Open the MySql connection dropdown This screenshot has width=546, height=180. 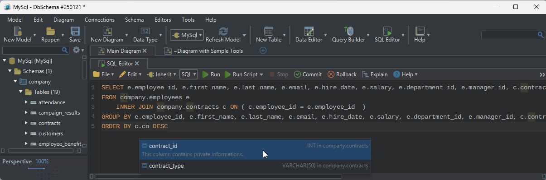pyautogui.click(x=187, y=35)
